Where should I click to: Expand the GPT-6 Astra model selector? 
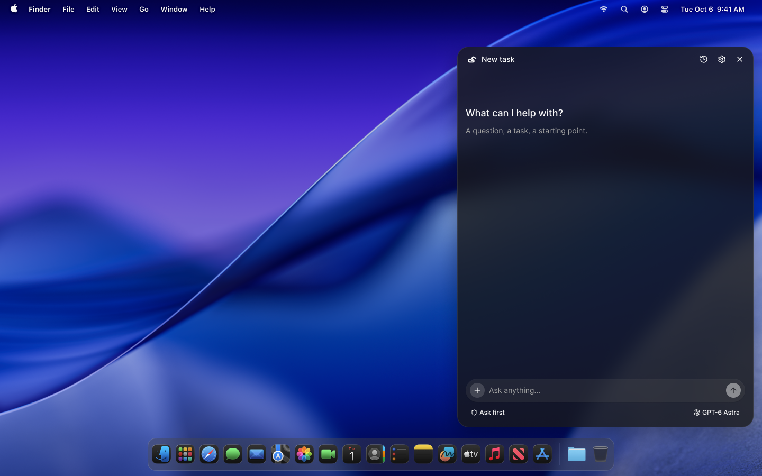coord(716,413)
